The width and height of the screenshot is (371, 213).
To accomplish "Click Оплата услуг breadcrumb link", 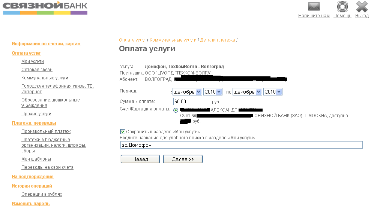I will (x=132, y=40).
